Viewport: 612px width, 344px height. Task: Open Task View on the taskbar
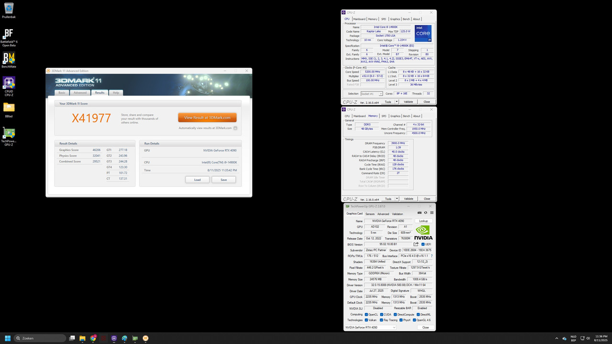click(x=72, y=338)
